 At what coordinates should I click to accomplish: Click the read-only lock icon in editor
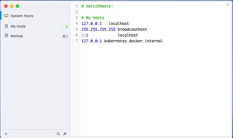[228, 5]
